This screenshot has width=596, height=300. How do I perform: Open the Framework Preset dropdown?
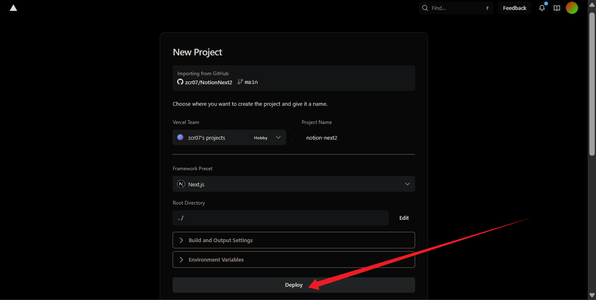pos(294,184)
